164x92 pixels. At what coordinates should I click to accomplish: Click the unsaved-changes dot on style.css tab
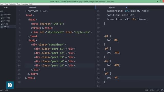[x=127, y=7]
